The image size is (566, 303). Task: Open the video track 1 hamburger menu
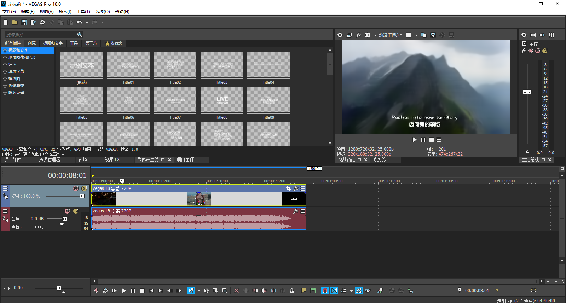pos(5,188)
